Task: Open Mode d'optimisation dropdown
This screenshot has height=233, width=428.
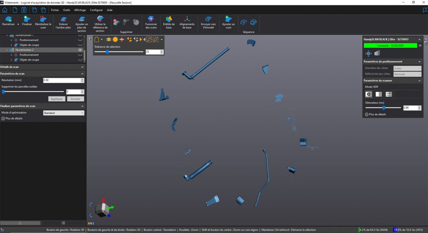Action: pyautogui.click(x=64, y=113)
